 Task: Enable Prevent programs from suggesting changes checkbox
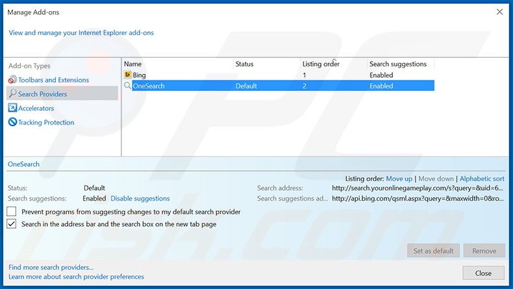(x=12, y=212)
